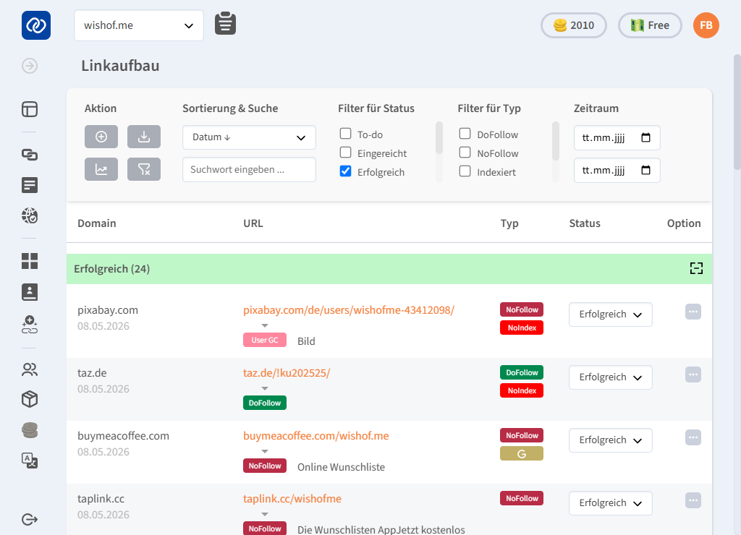Expand the sidebar with the arrow circle icon
This screenshot has width=741, height=535.
click(30, 66)
